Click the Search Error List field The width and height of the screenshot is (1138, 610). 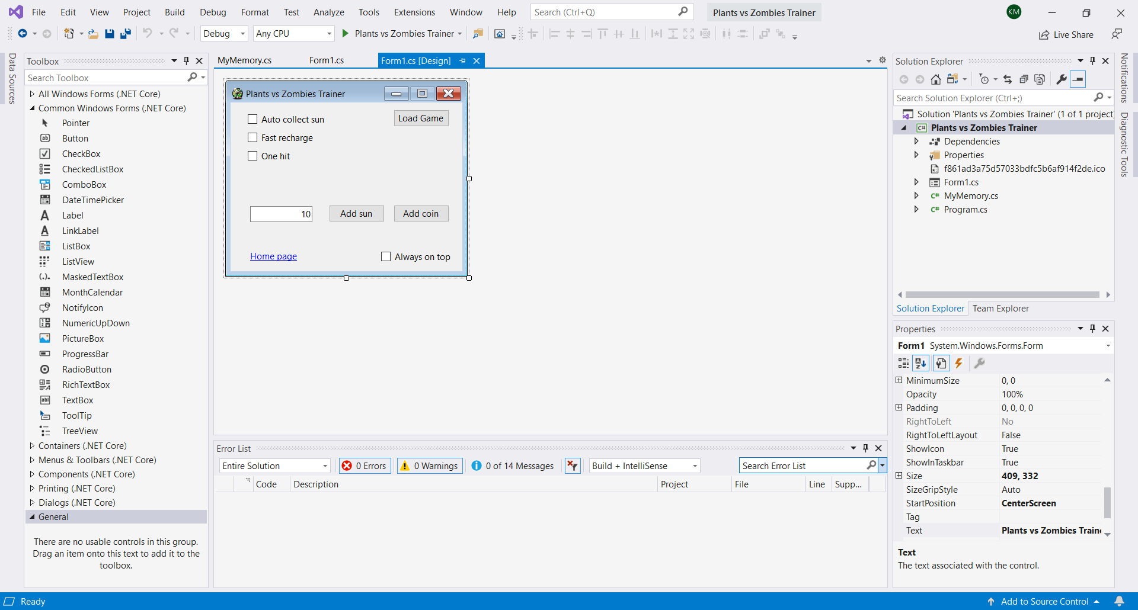[x=804, y=466]
